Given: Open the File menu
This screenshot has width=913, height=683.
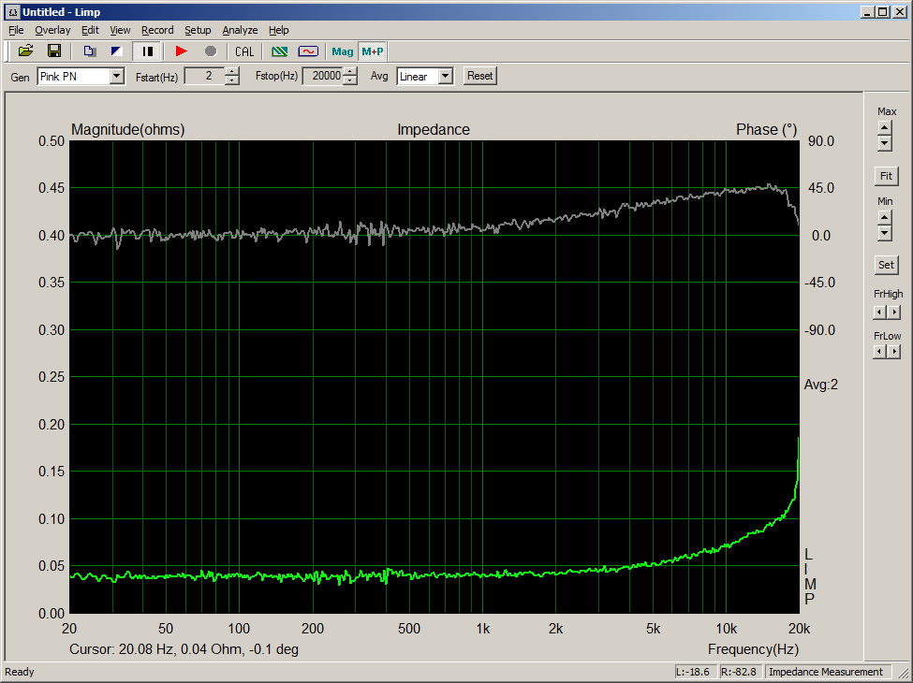Looking at the screenshot, I should tap(16, 30).
